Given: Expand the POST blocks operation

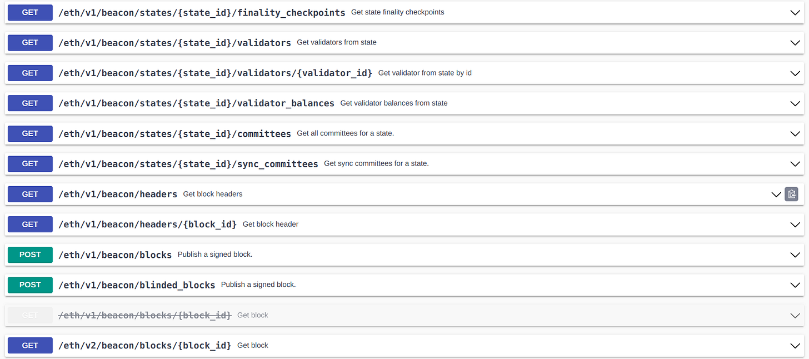Looking at the screenshot, I should (x=795, y=255).
